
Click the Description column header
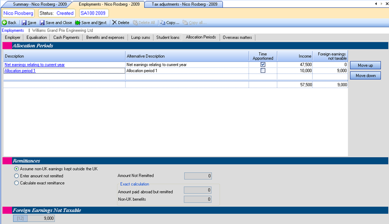click(x=64, y=56)
